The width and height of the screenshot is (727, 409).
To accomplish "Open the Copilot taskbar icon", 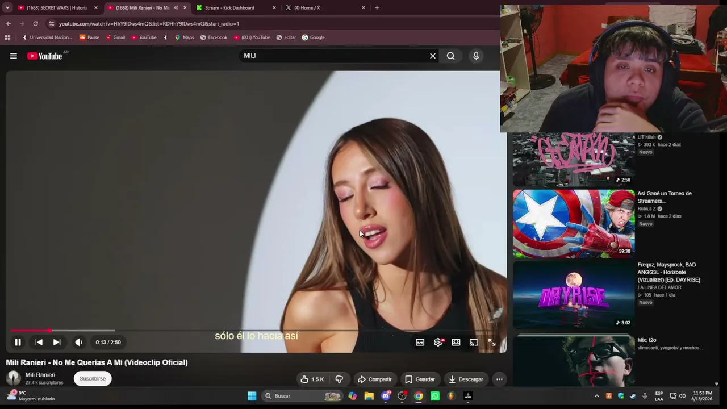I will [353, 396].
